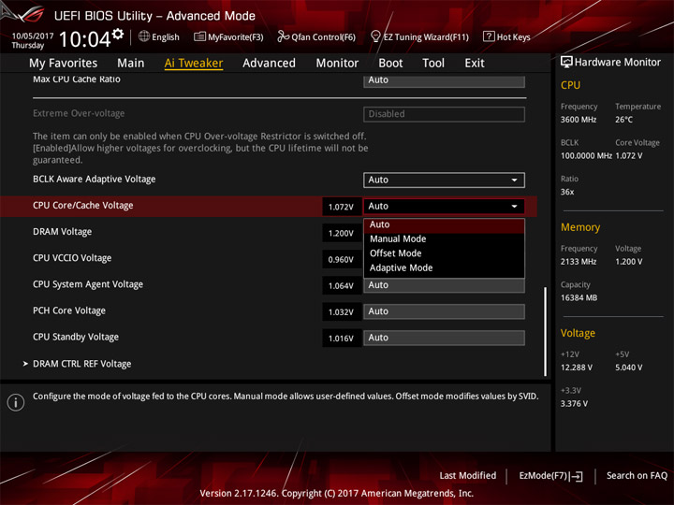This screenshot has width=674, height=505.
Task: Click the 1.200V DRAM voltage readout
Action: click(342, 233)
